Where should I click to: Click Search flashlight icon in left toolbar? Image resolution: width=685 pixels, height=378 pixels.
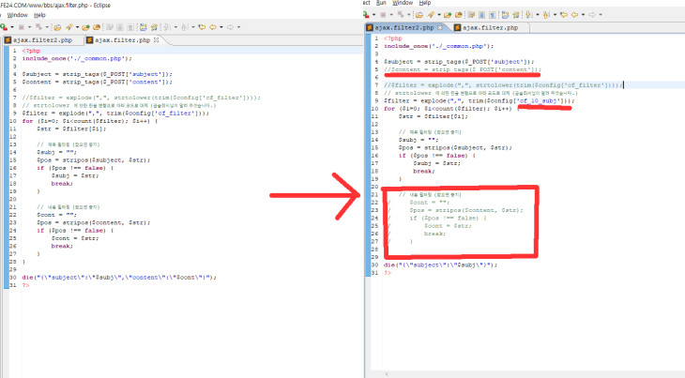point(68,26)
